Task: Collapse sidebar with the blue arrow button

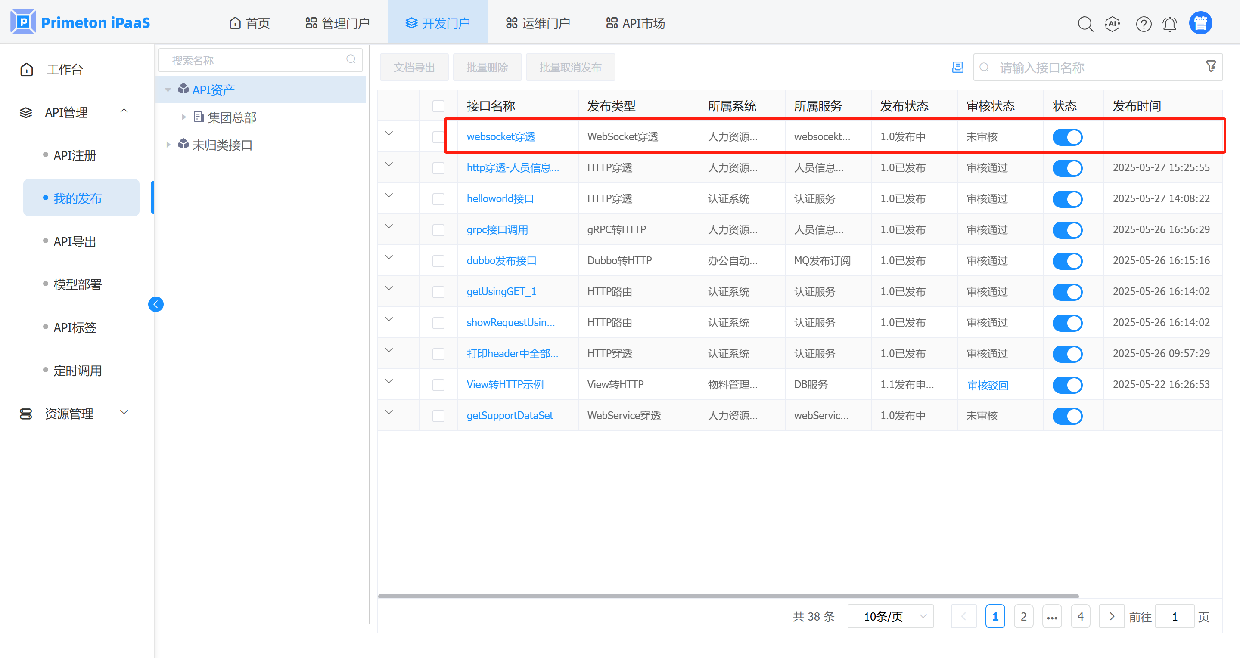Action: 155,304
